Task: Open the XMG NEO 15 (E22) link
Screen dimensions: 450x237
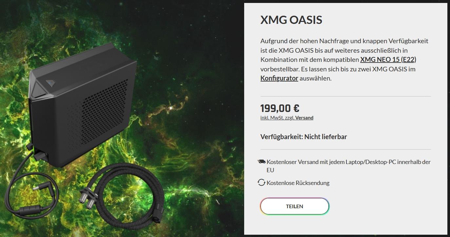Action: coord(388,60)
